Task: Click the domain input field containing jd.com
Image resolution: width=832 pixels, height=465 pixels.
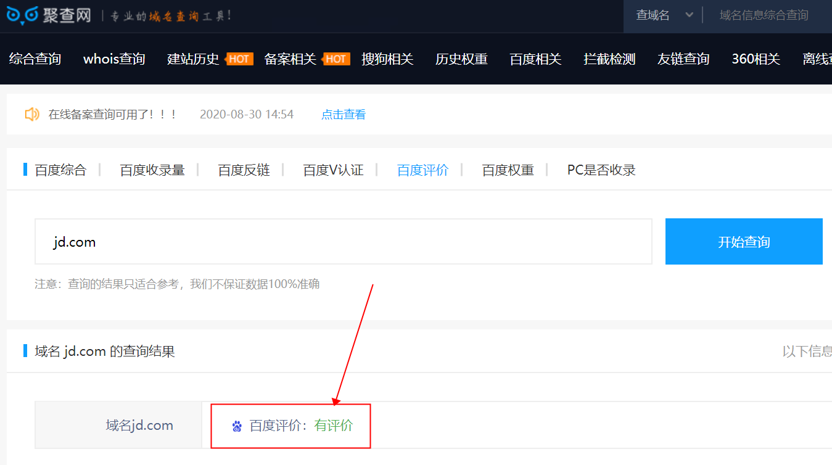Action: 343,241
